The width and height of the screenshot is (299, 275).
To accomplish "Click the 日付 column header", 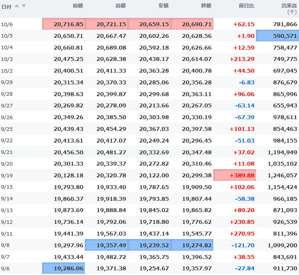I will click(x=6, y=6).
